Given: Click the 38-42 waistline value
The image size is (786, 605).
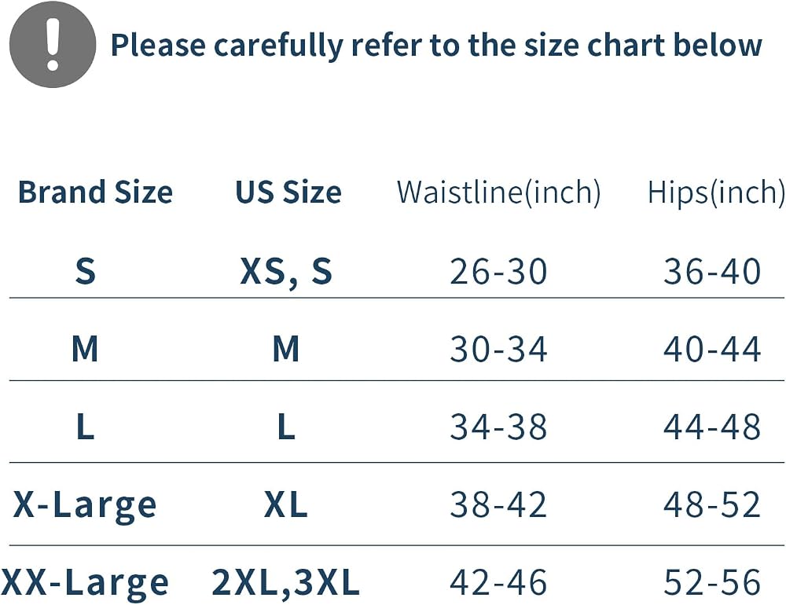Looking at the screenshot, I should coord(498,504).
